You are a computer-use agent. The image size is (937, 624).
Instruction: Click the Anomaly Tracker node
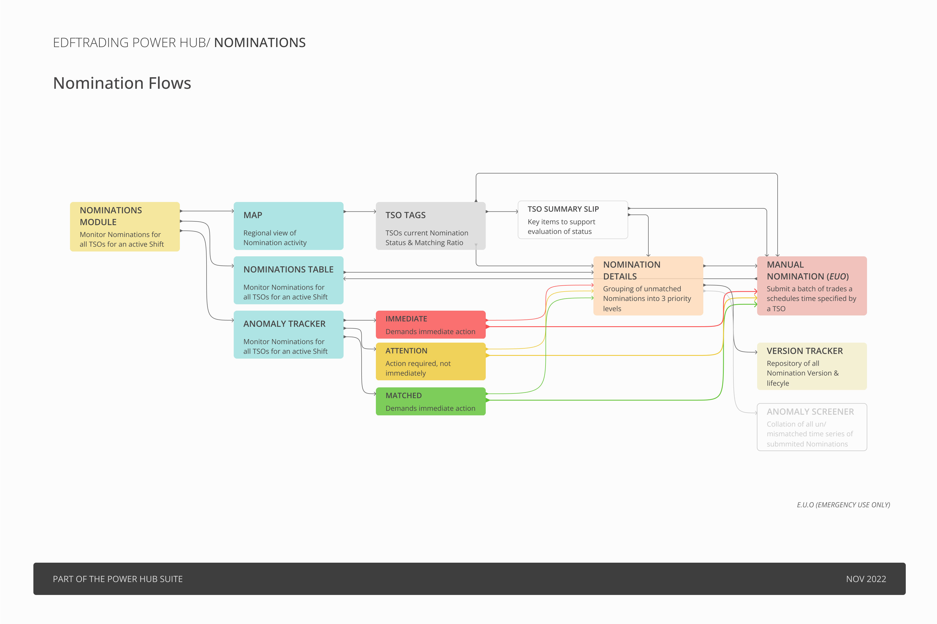click(288, 334)
